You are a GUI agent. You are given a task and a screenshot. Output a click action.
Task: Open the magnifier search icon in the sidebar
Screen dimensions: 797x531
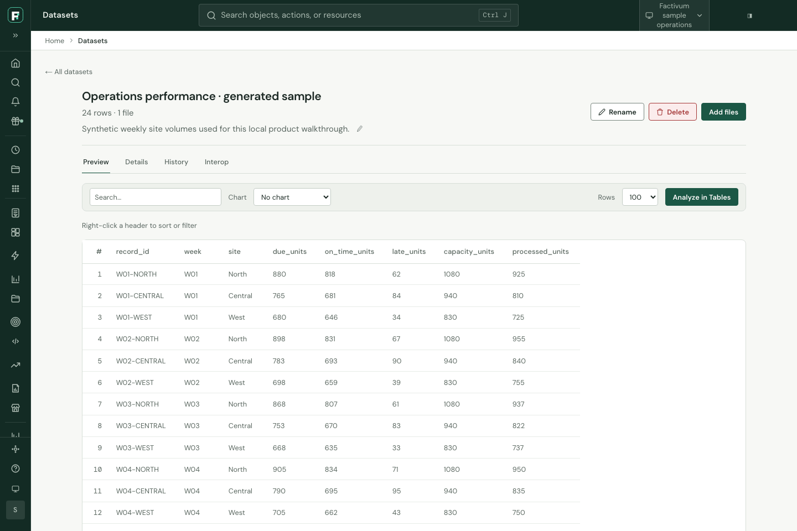point(15,82)
